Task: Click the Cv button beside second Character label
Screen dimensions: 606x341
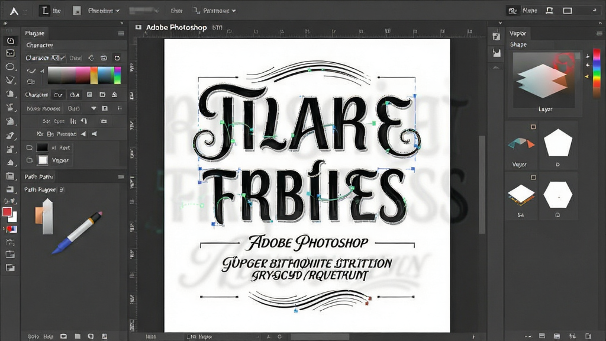Action: pos(58,95)
